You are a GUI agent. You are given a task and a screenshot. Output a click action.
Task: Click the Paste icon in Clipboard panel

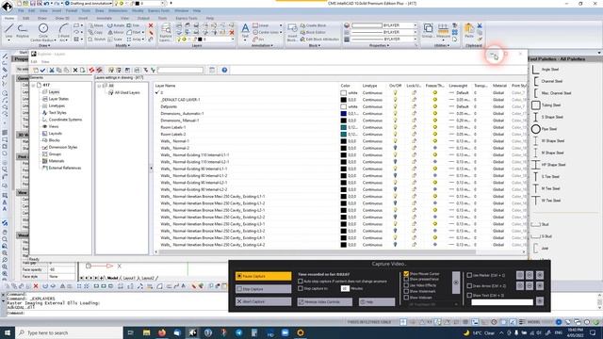[469, 31]
